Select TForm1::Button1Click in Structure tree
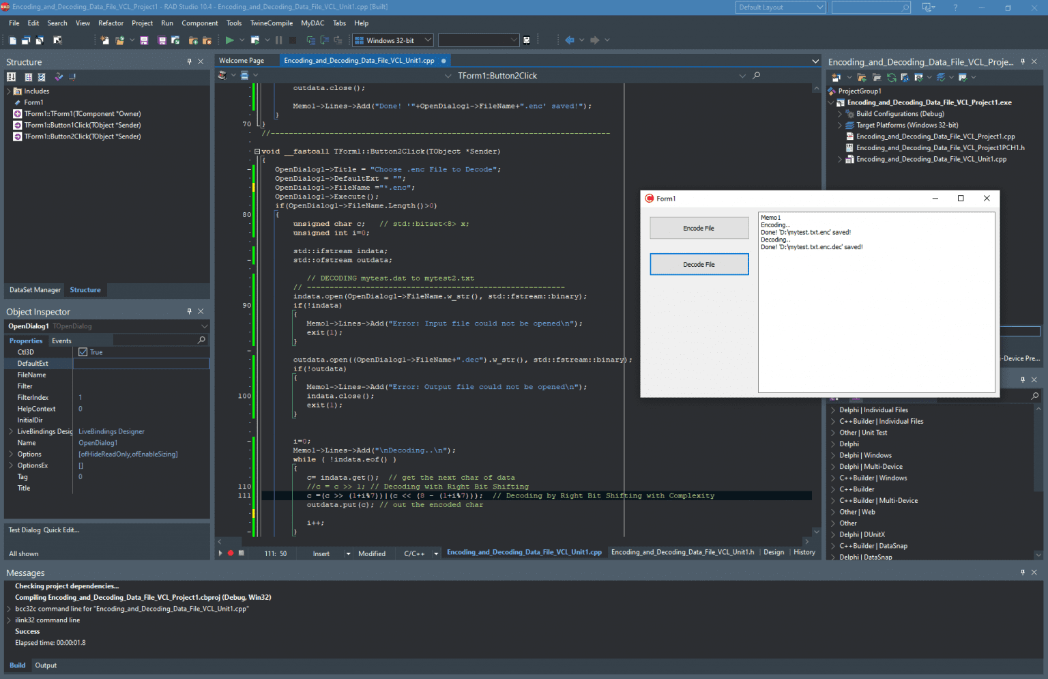 pyautogui.click(x=83, y=126)
